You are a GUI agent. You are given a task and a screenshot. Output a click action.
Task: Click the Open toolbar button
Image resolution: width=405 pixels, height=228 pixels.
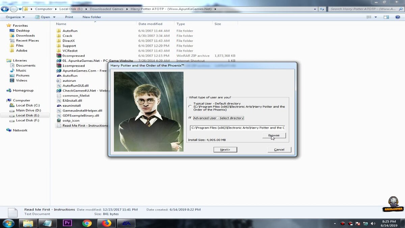pos(43,17)
